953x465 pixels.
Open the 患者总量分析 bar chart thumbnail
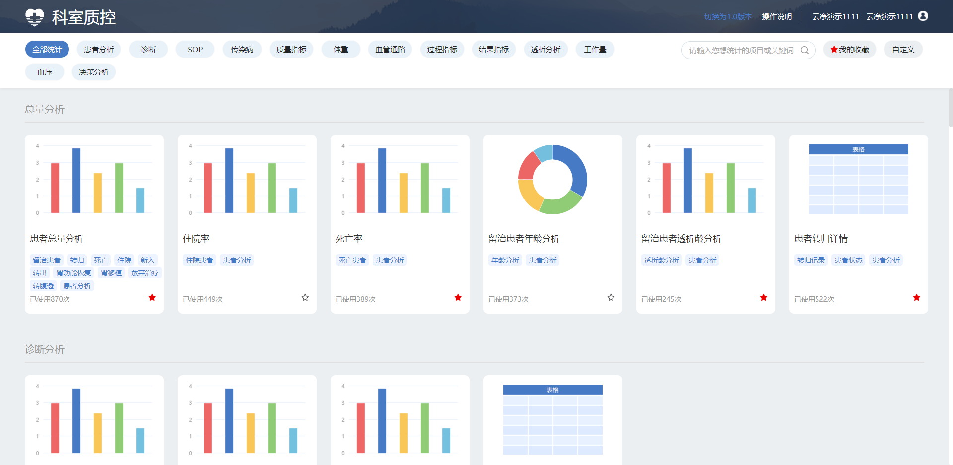point(94,179)
